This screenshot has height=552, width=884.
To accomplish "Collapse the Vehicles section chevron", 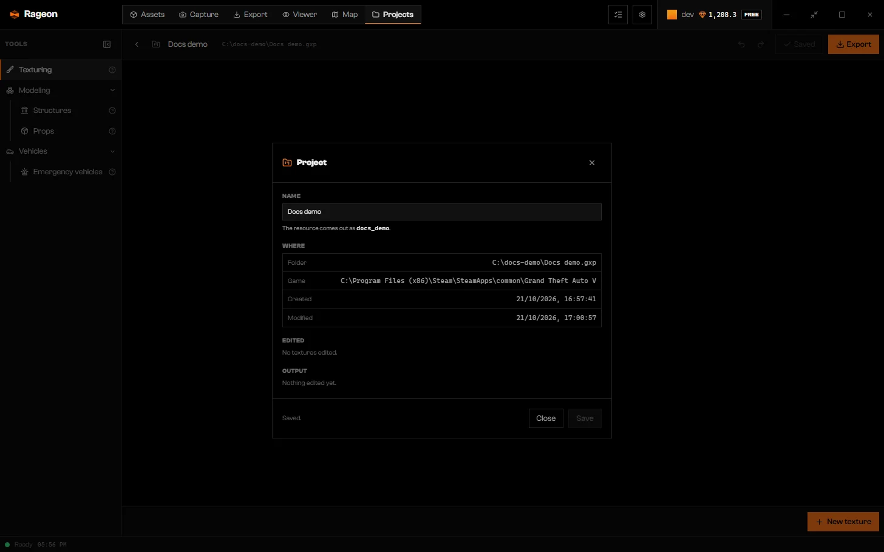I will pos(112,151).
